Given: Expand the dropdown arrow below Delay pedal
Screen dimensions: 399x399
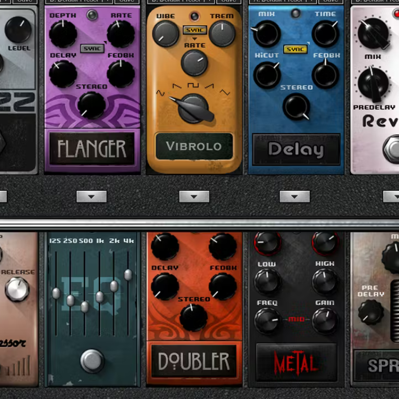Looking at the screenshot, I should (x=295, y=196).
